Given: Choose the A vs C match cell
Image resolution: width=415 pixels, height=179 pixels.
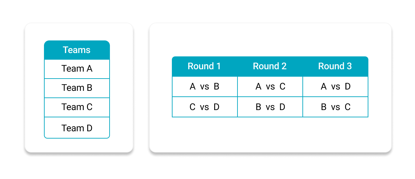Looking at the screenshot, I should [270, 87].
